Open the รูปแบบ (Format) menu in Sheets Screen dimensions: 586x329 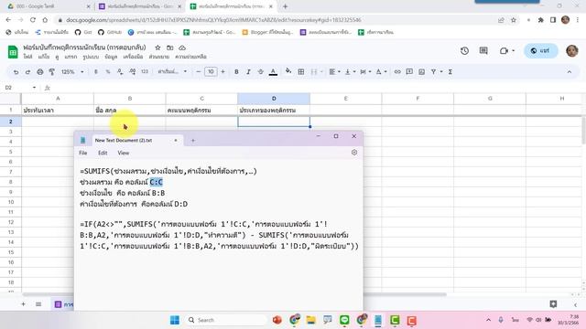pyautogui.click(x=91, y=57)
